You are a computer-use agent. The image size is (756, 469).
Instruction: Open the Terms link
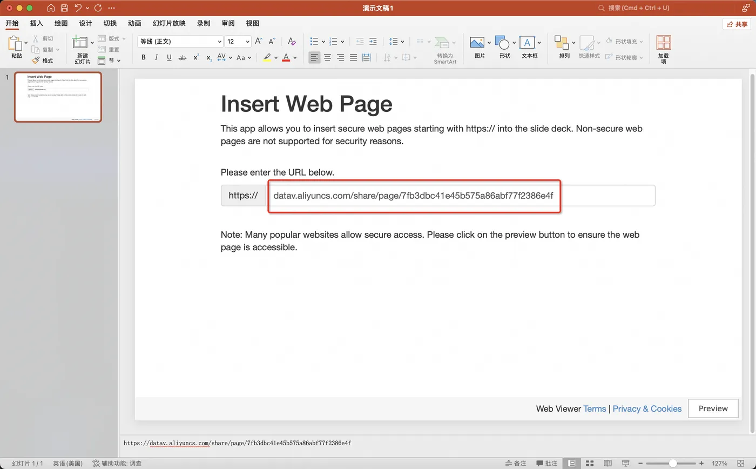595,408
